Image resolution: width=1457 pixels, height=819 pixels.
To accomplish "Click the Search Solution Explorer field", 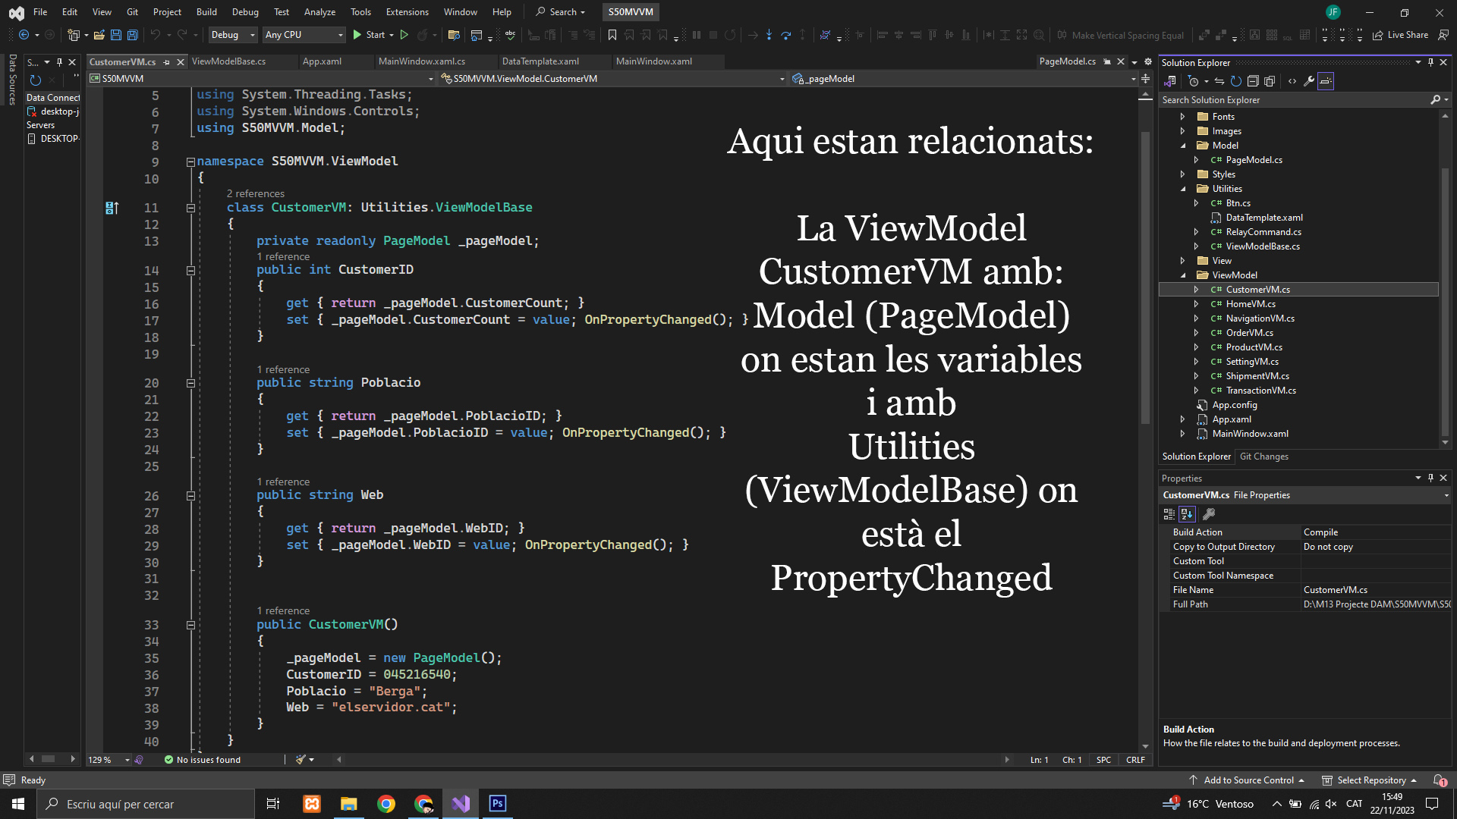I will click(x=1290, y=100).
